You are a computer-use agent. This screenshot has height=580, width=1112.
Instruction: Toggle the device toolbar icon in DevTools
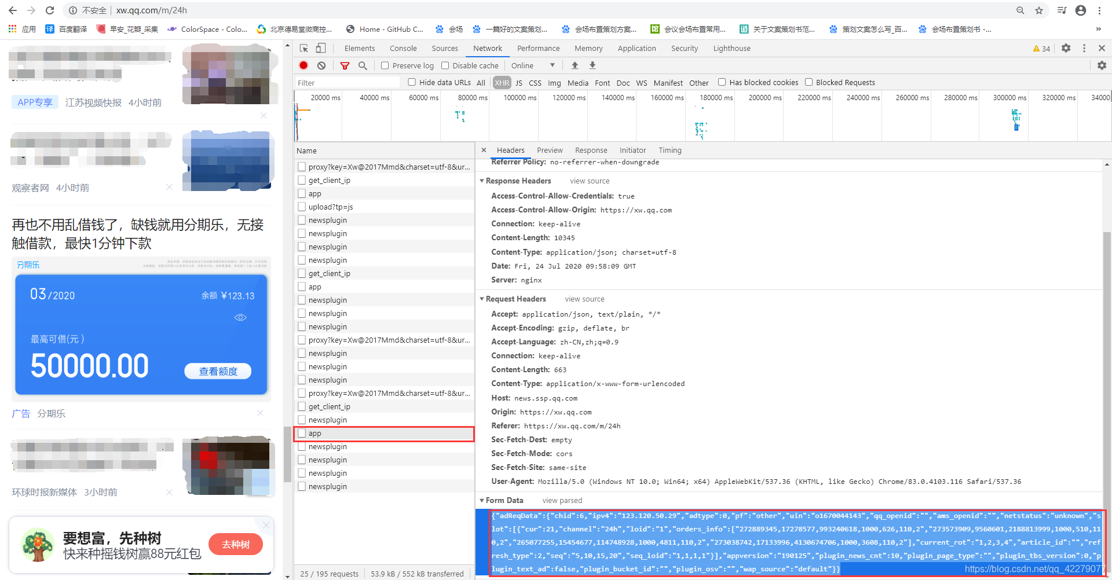pyautogui.click(x=321, y=48)
